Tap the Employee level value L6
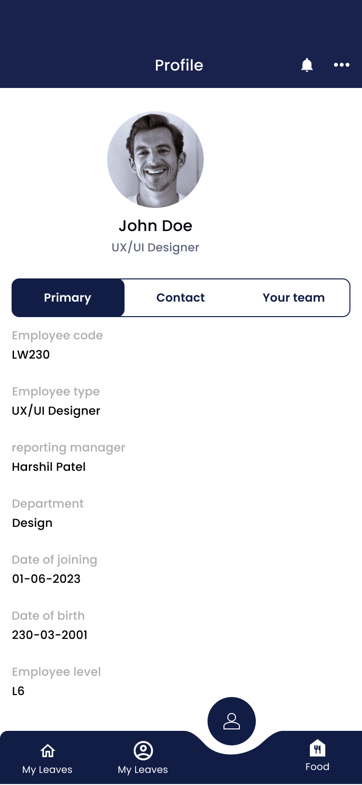 point(18,691)
